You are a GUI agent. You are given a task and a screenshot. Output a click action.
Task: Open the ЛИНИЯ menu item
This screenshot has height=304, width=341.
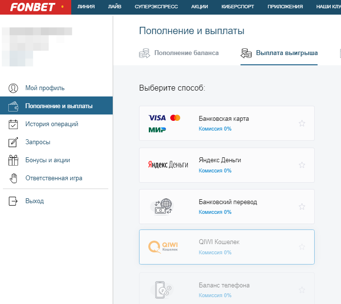pos(86,7)
